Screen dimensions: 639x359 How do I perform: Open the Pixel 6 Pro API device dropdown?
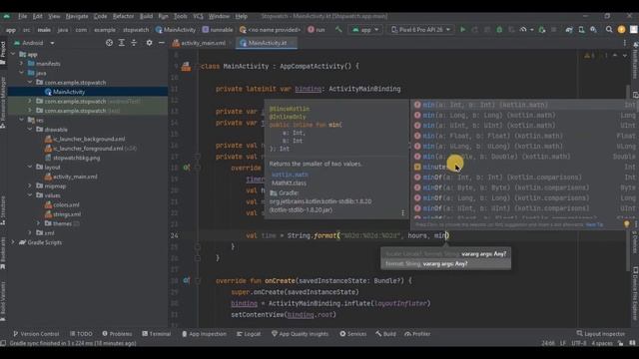[421, 30]
